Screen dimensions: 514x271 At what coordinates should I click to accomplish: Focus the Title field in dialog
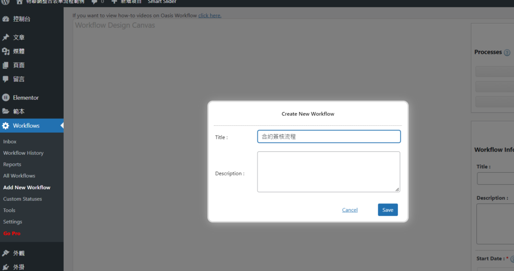pos(329,136)
